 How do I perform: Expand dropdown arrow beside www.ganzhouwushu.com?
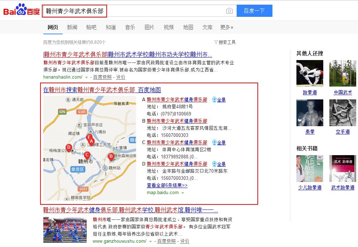150,242
